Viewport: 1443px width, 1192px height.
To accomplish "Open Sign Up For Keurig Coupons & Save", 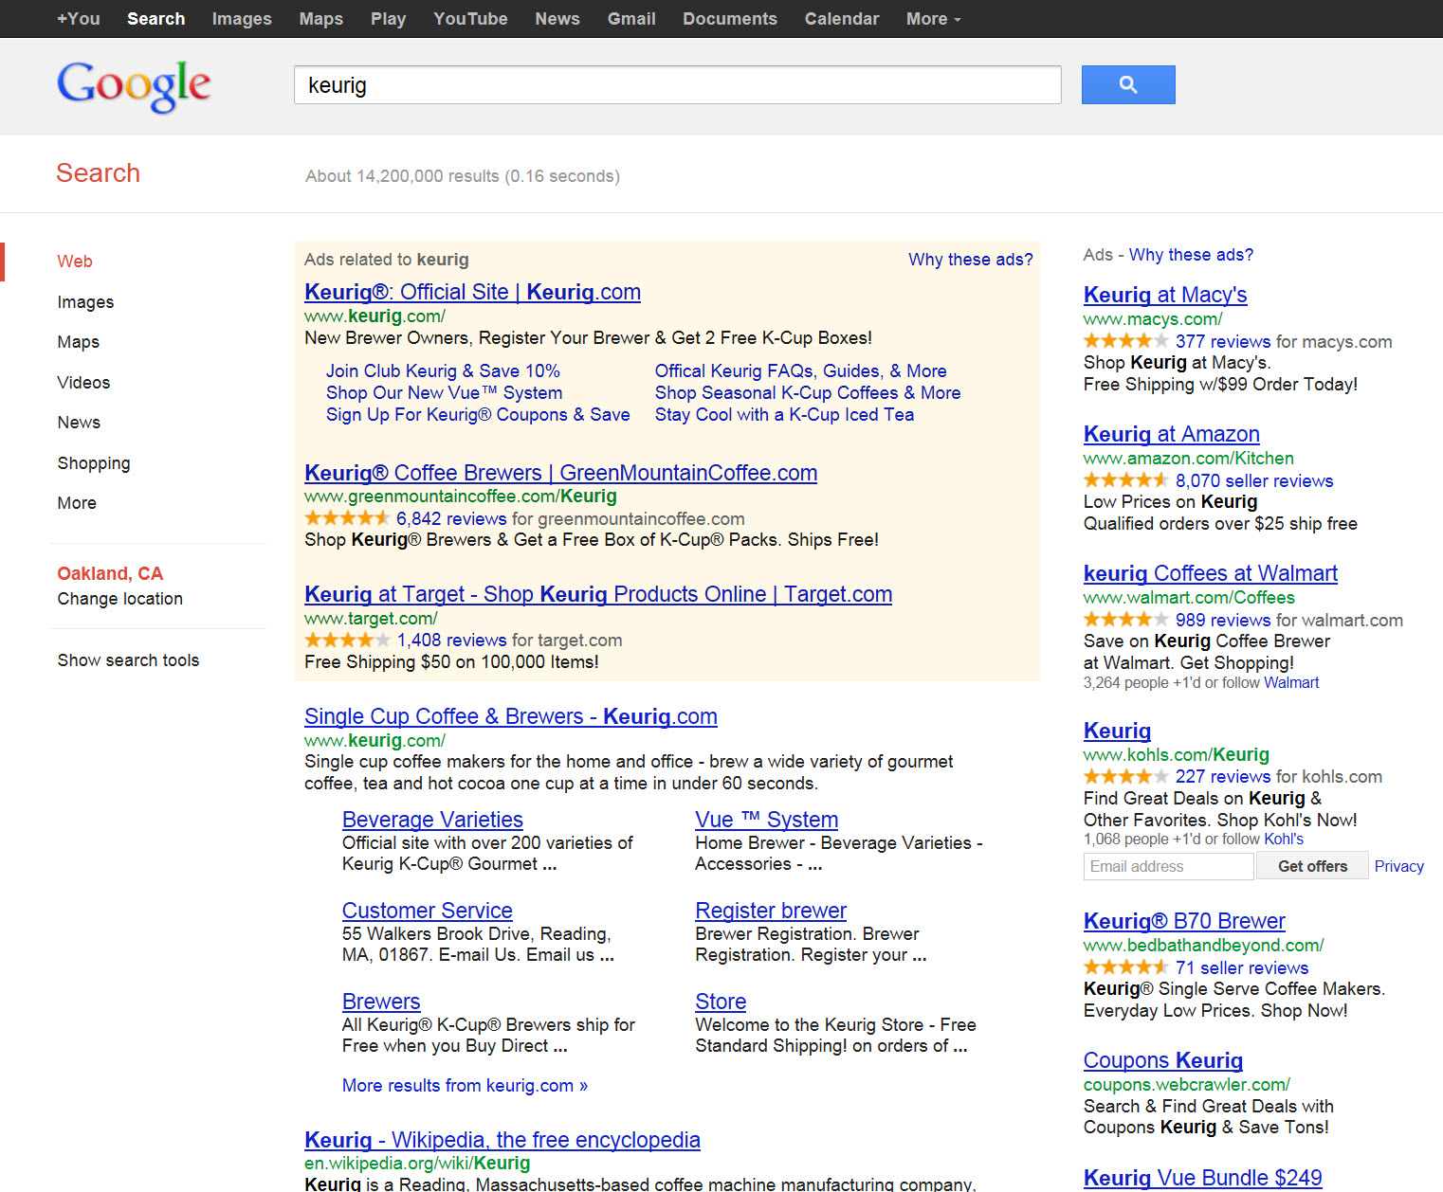I will pos(478,415).
